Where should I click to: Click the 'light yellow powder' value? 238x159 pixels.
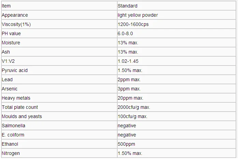point(138,15)
